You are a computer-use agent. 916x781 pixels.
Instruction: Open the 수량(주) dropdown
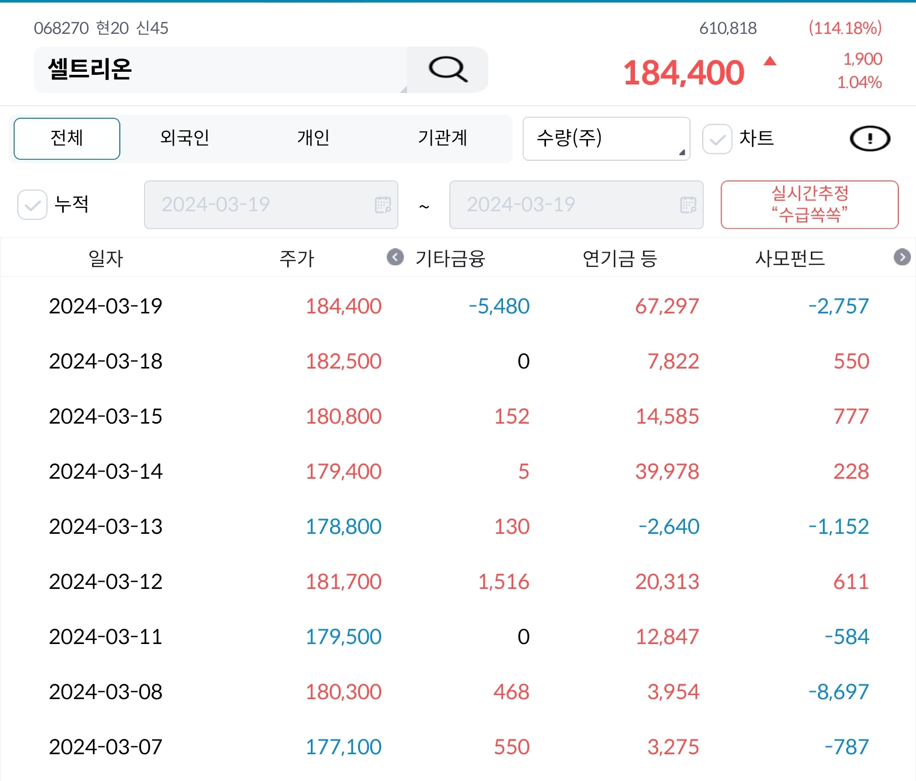point(606,139)
